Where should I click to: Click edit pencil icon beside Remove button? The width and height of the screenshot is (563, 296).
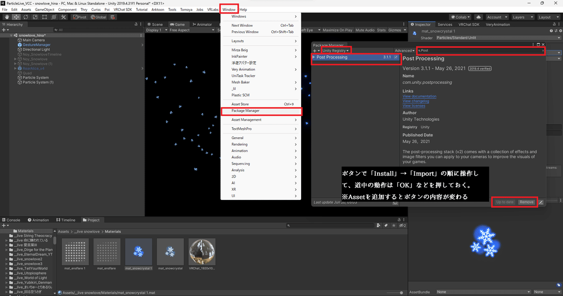(540, 202)
